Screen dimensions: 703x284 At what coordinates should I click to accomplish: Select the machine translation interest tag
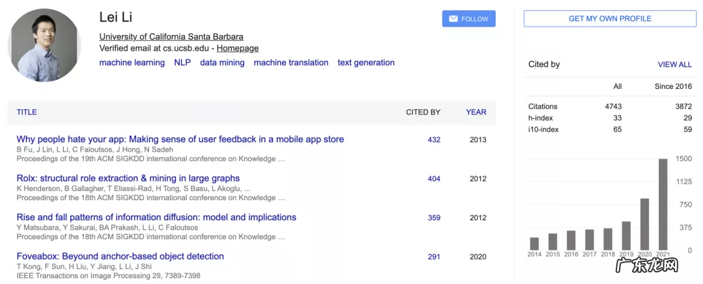pyautogui.click(x=291, y=62)
